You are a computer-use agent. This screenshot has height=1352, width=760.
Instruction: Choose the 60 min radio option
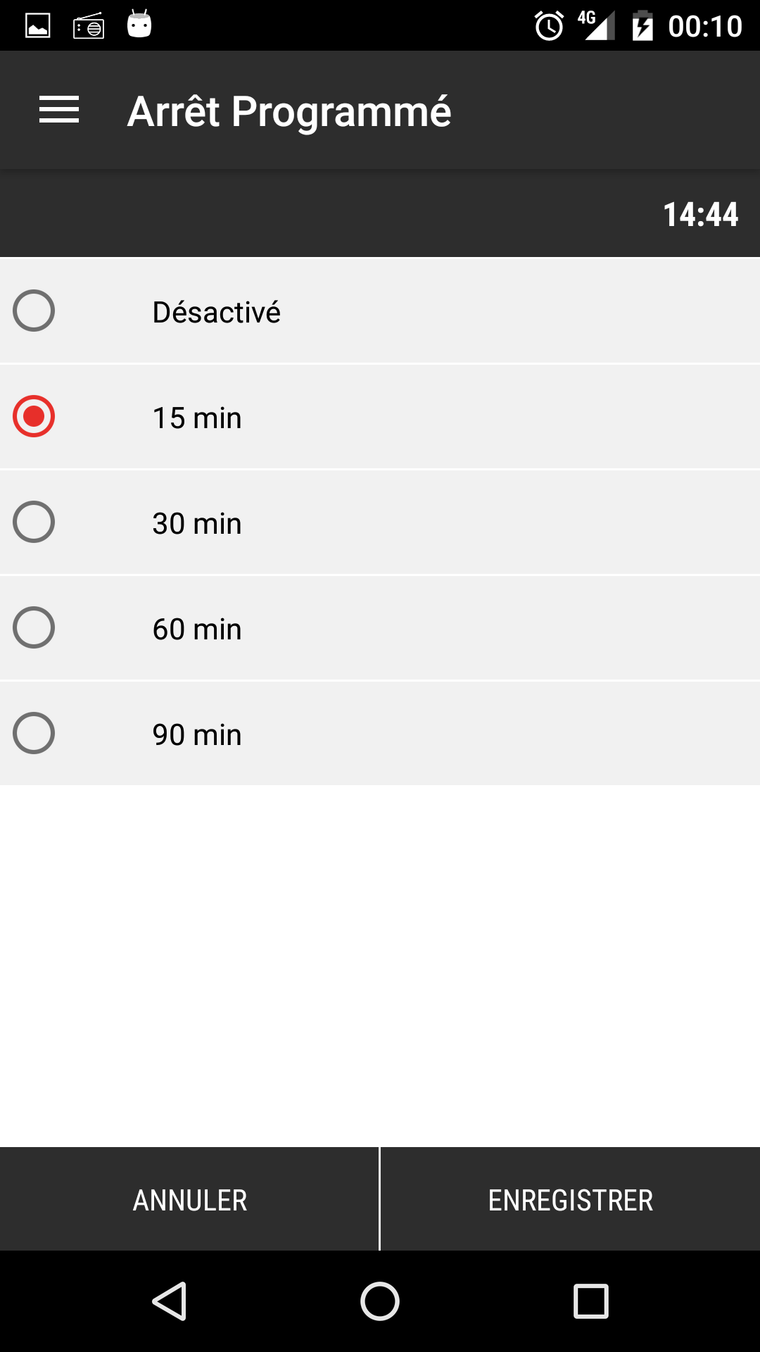click(34, 627)
